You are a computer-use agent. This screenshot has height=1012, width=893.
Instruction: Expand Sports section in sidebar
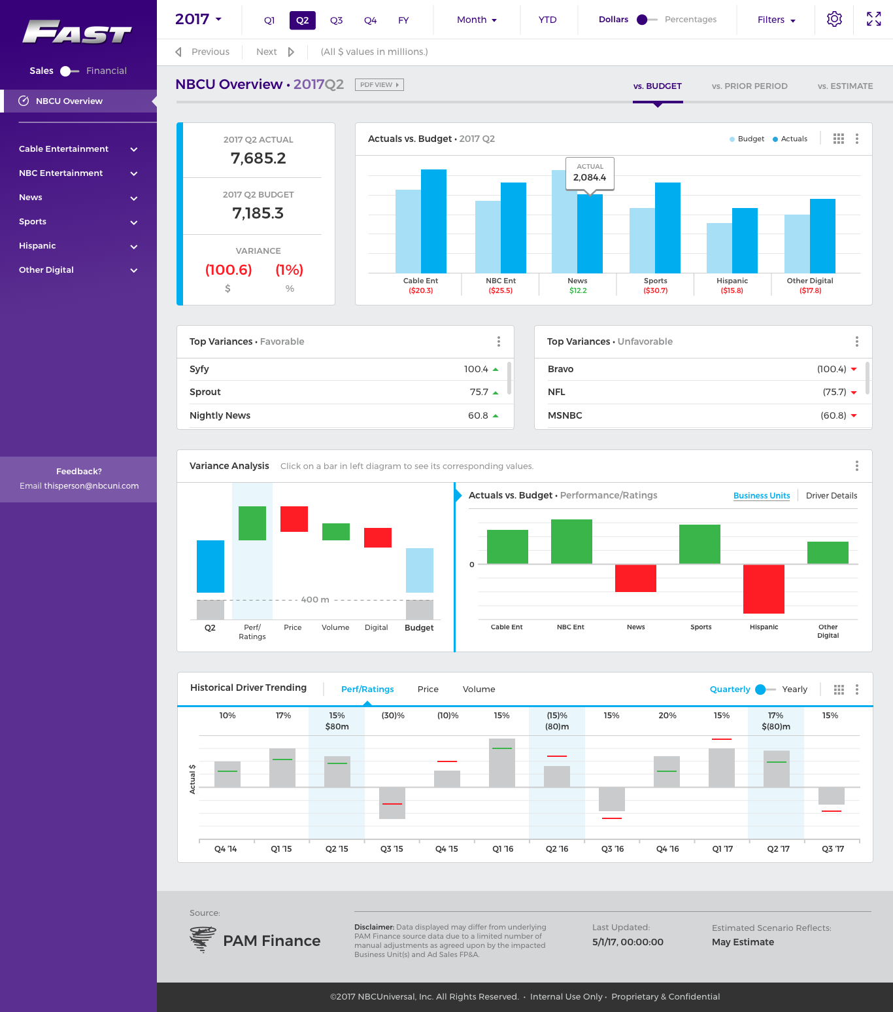(78, 222)
